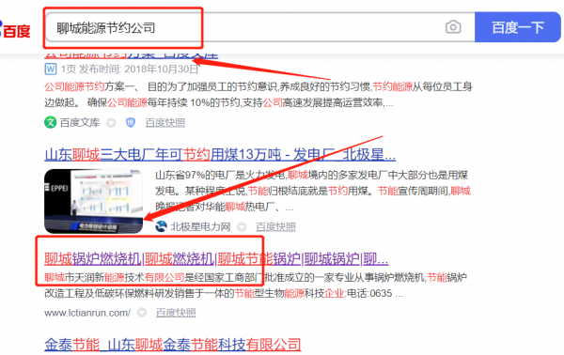Click the blue shield security badge icon
The height and width of the screenshot is (355, 564).
[x=131, y=123]
